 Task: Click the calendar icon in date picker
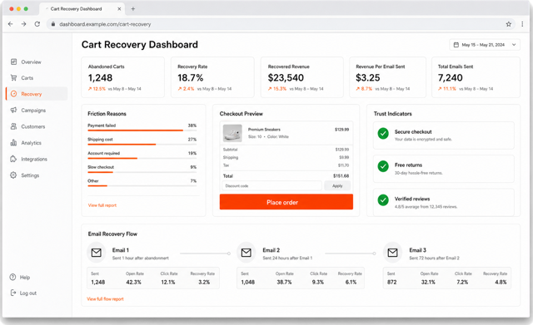pos(456,45)
